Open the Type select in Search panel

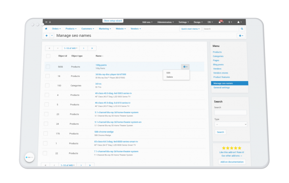click(230, 124)
